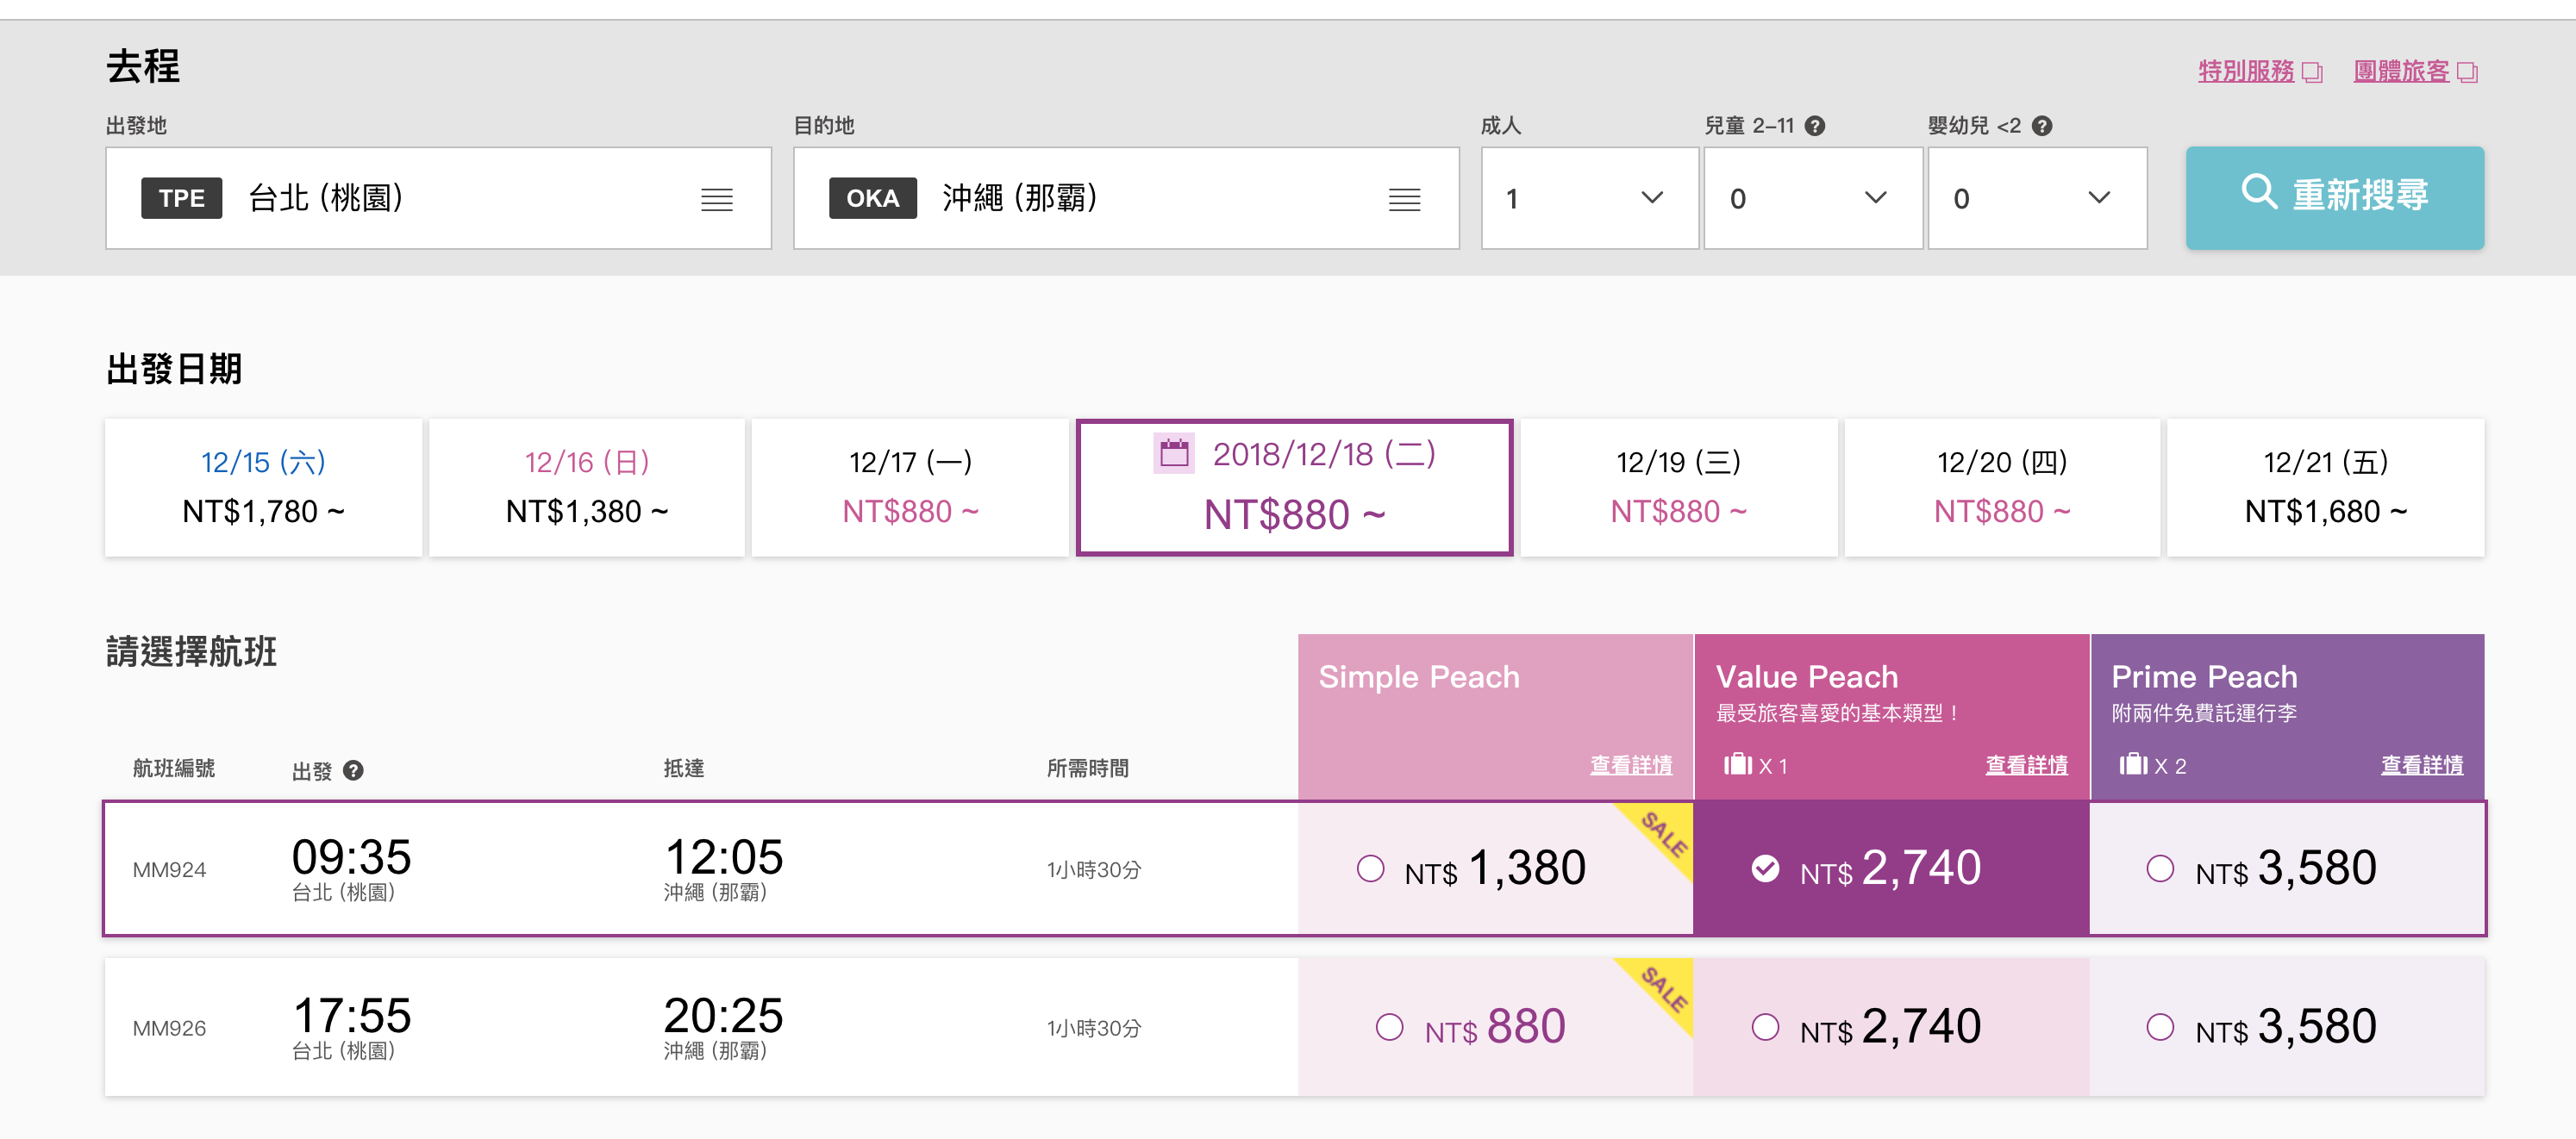Click the Value Peach baggage icon
Screen dimensions: 2576x1139
click(1738, 764)
